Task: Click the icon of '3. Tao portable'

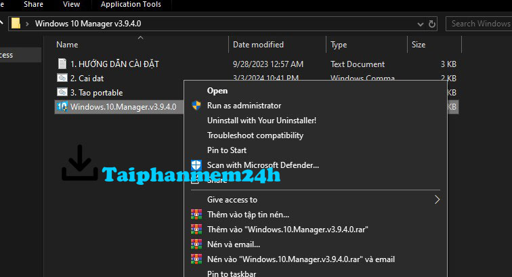Action: click(62, 92)
